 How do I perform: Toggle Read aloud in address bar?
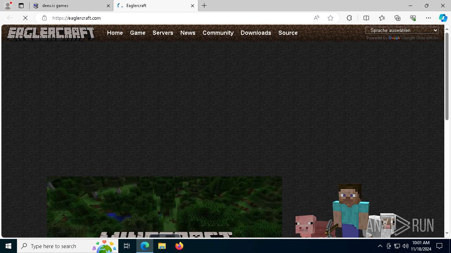tap(316, 18)
